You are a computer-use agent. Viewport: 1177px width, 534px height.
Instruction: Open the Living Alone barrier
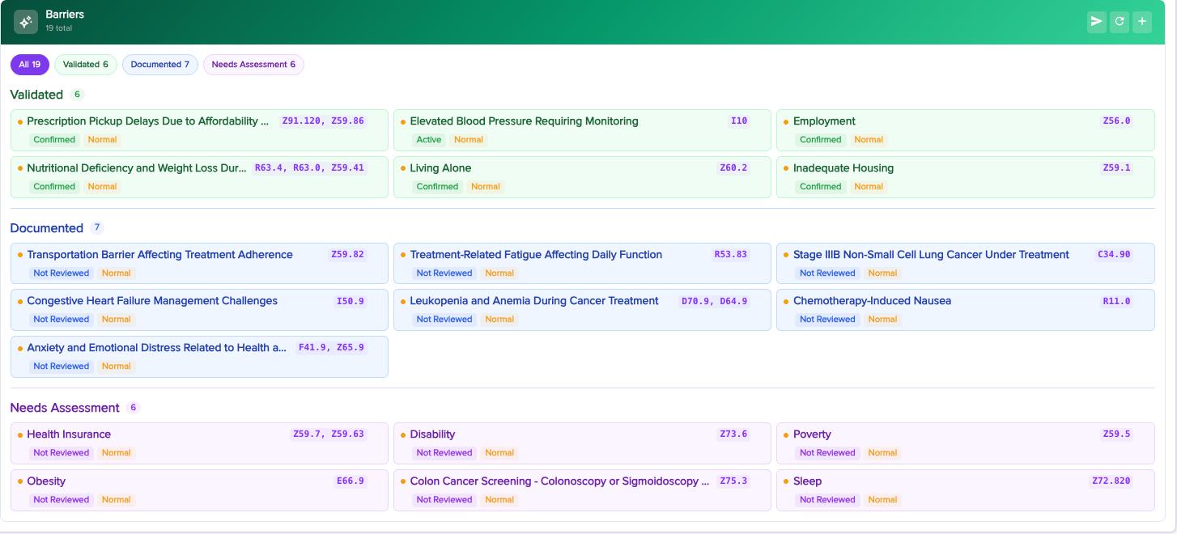pyautogui.click(x=582, y=177)
